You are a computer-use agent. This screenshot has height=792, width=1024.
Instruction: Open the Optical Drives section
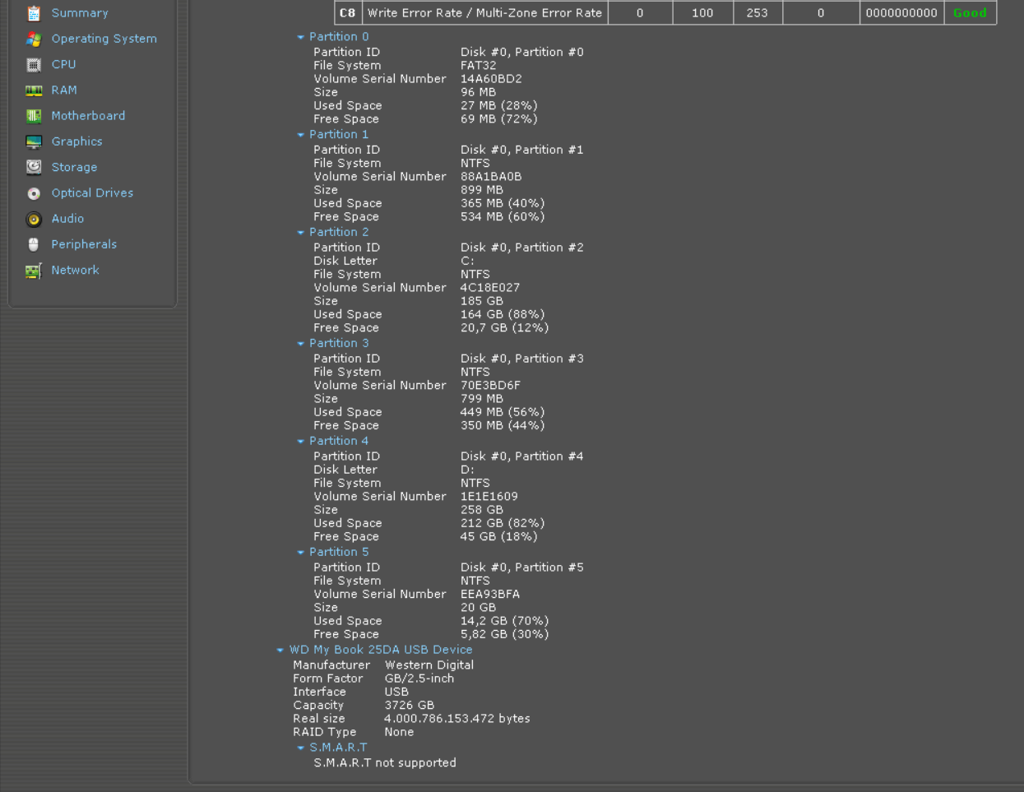point(92,193)
